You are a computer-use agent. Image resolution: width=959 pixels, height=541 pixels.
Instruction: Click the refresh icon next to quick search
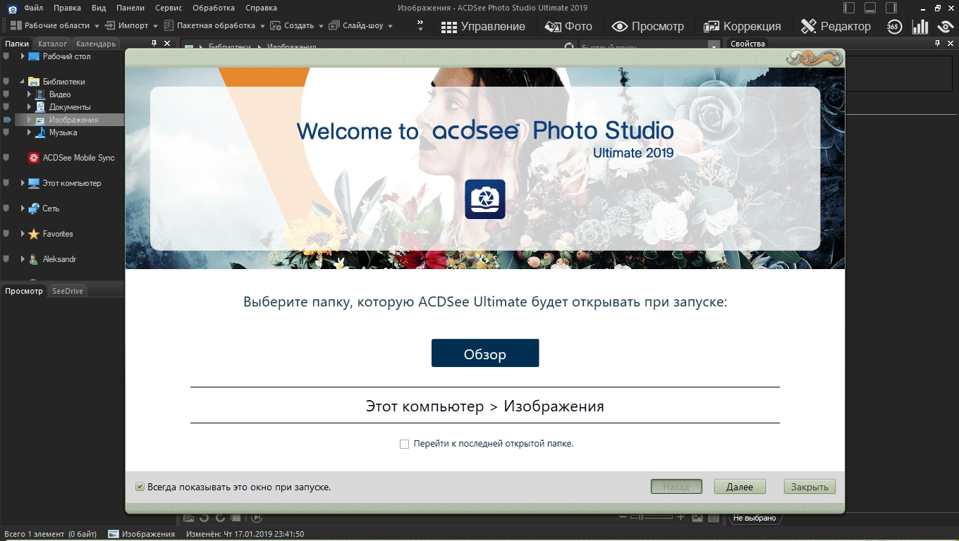569,46
